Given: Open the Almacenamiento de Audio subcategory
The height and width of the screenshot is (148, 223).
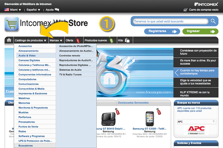Looking at the screenshot, I should [76, 51].
